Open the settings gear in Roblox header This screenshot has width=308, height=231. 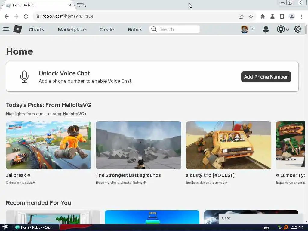coord(297,29)
